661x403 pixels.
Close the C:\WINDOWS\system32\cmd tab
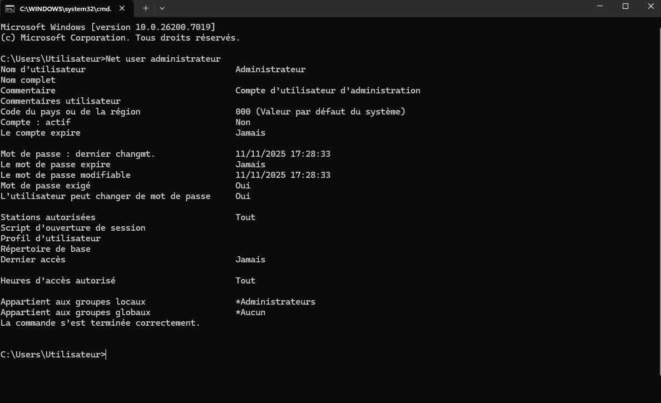pos(122,8)
